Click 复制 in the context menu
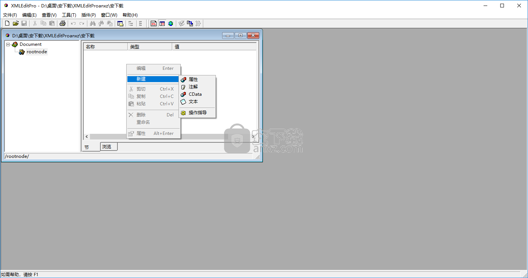The image size is (528, 278). (x=153, y=96)
